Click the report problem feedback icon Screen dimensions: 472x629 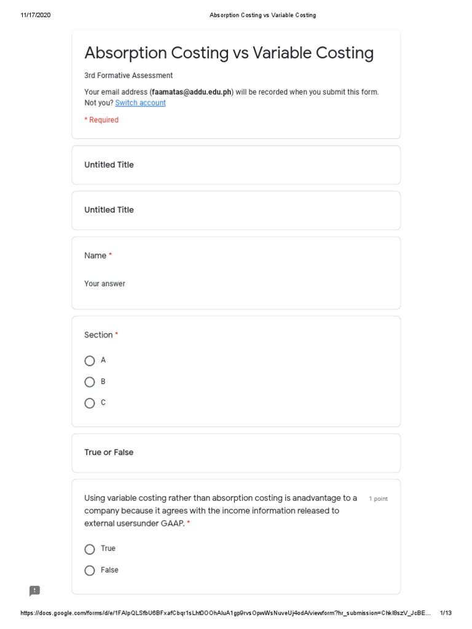click(35, 591)
